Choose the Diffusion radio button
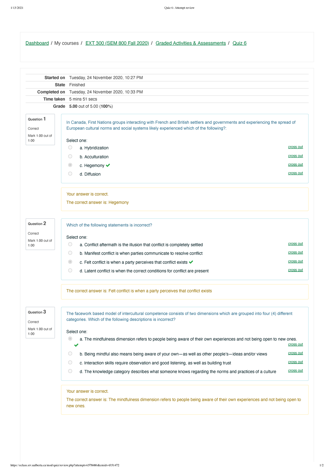Viewport: 334px width, 473px height. point(70,174)
